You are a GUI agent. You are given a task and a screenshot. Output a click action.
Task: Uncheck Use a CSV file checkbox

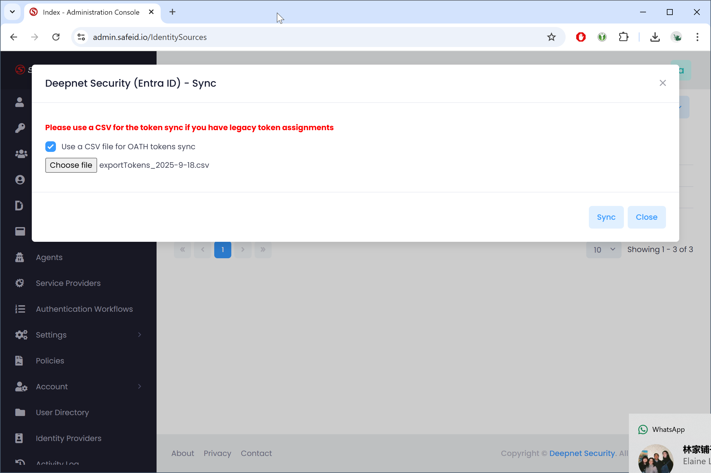[x=50, y=147]
